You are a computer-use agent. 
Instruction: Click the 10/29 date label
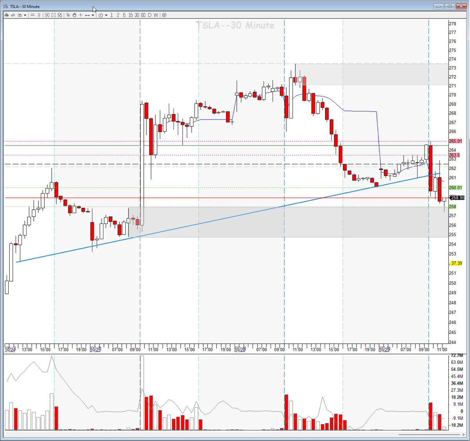(384, 349)
